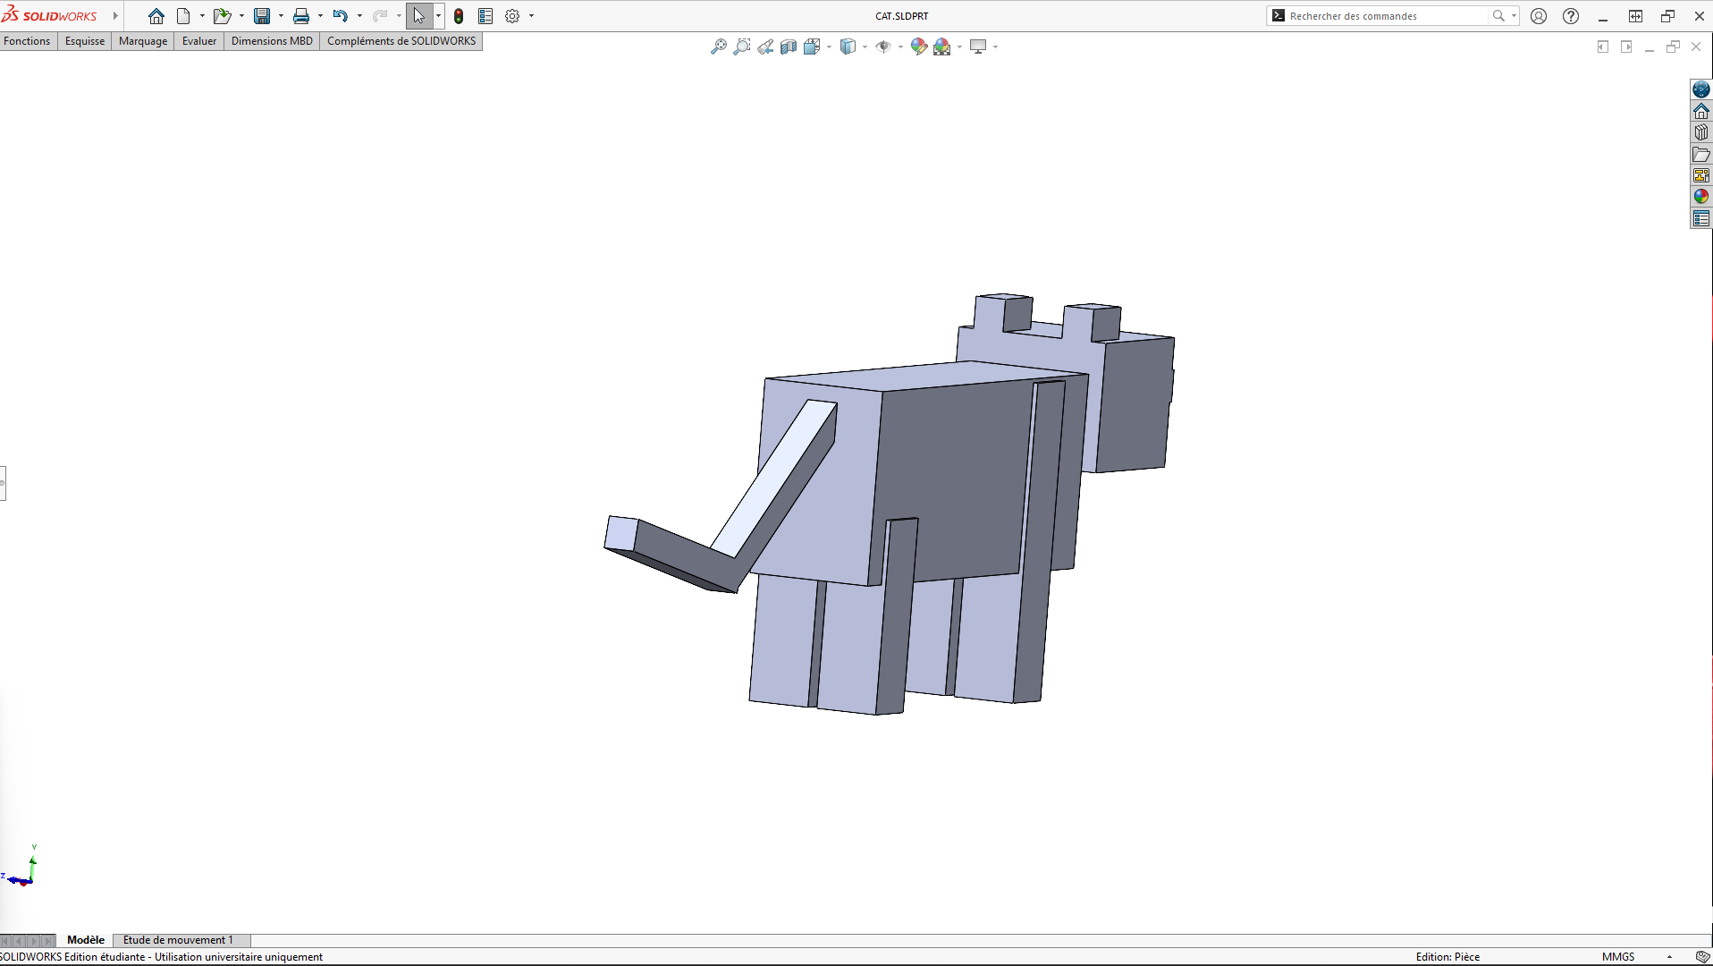Image resolution: width=1713 pixels, height=966 pixels.
Task: Click the Edition: Pièce status text
Action: coord(1447,957)
